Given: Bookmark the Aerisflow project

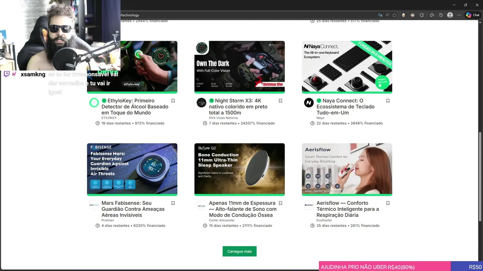Looking at the screenshot, I should click(388, 203).
